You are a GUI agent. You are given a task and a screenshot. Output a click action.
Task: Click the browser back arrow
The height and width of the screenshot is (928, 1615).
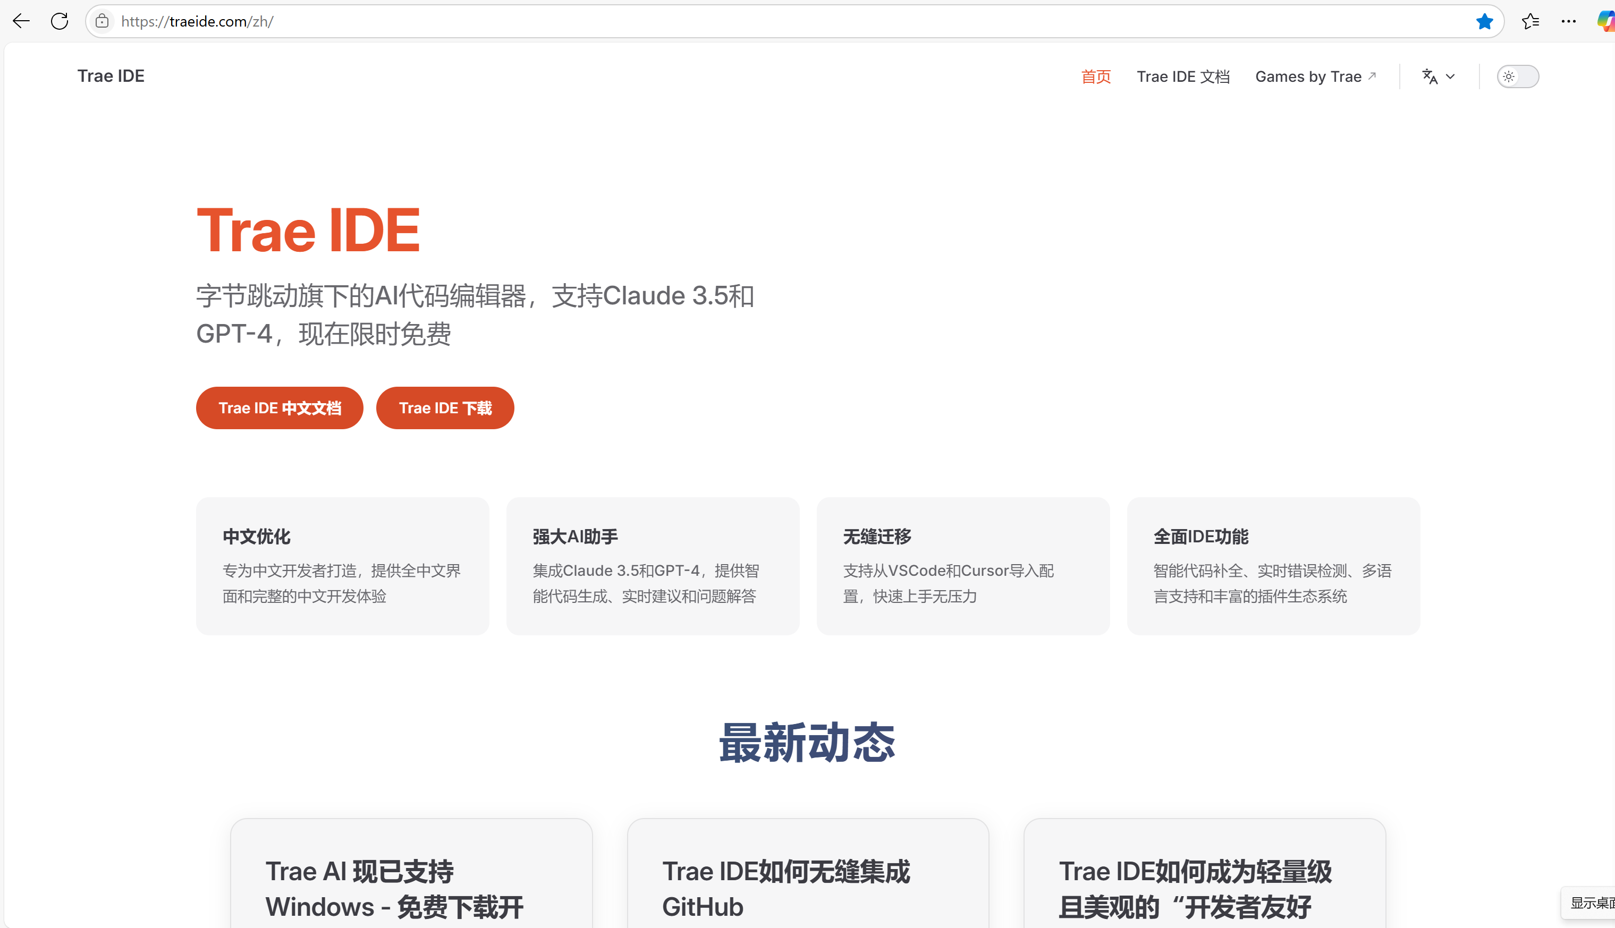point(21,21)
